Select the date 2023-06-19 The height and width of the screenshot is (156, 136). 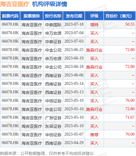(x=74, y=58)
